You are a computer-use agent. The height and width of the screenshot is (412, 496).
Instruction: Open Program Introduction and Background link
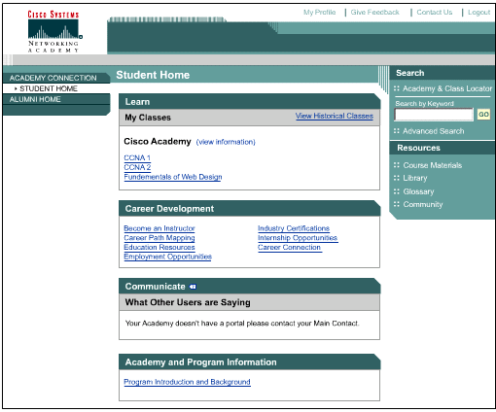pos(187,382)
